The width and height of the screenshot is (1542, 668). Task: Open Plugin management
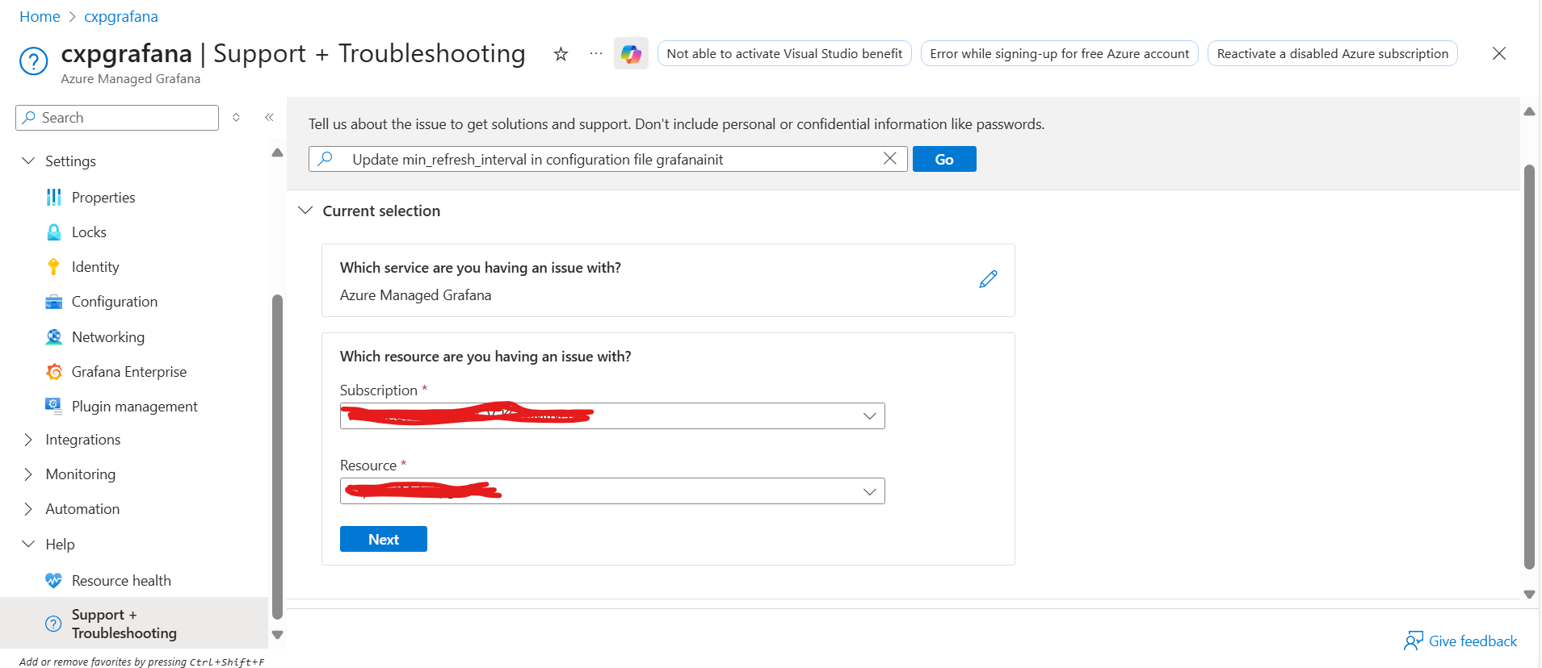[x=135, y=407]
